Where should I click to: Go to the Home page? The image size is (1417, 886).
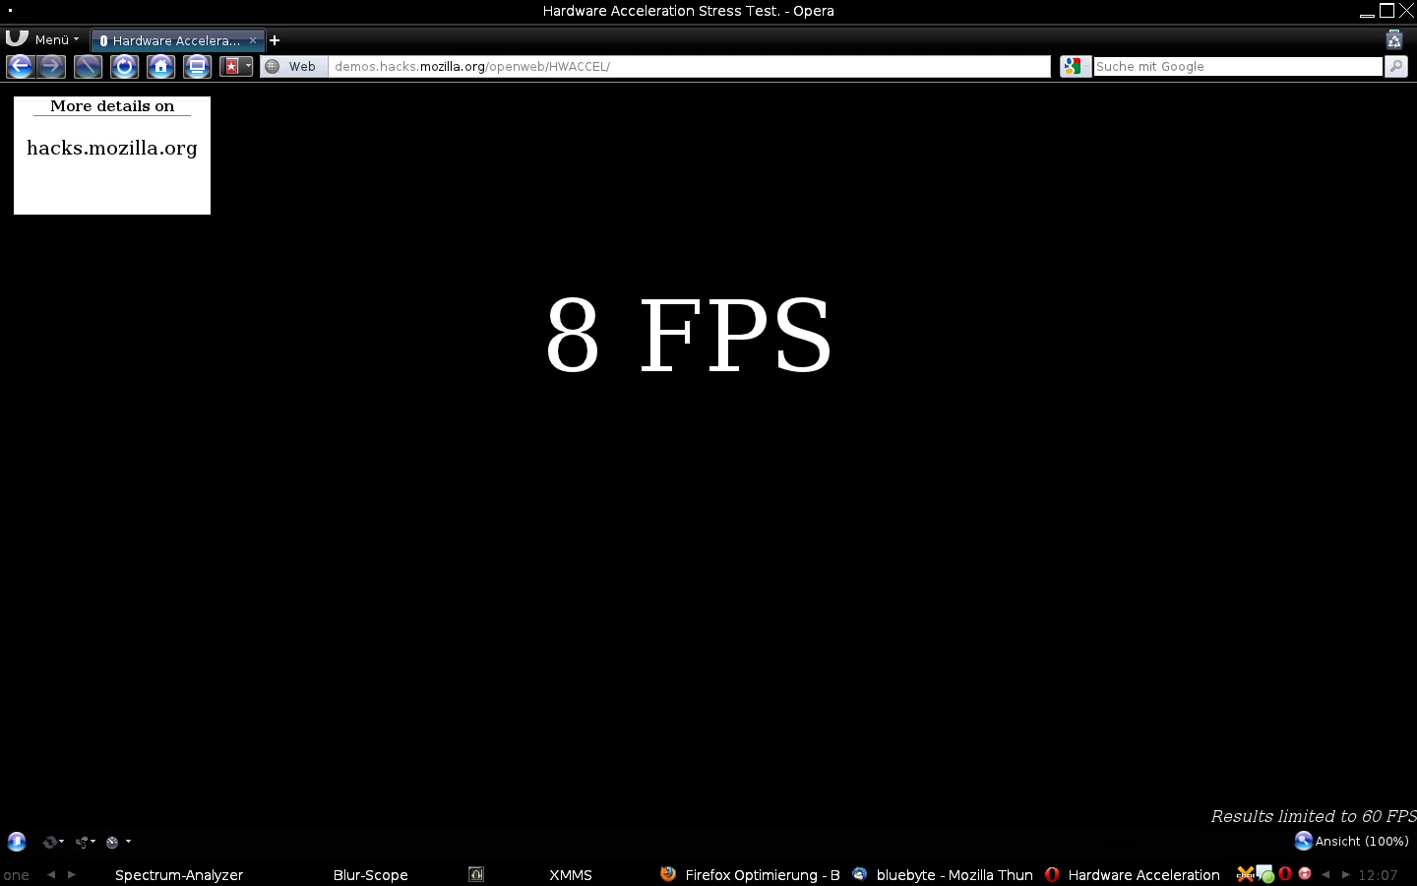tap(160, 67)
